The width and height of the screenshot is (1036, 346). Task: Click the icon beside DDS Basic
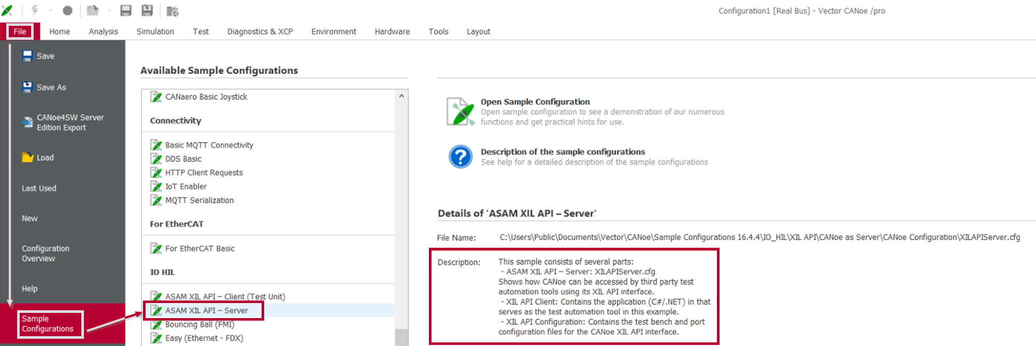point(156,158)
